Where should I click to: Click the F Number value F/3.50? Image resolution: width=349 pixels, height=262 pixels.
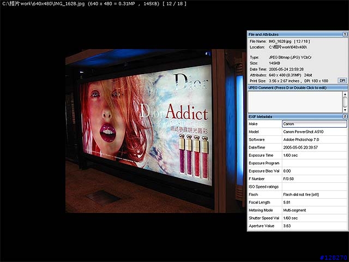288,178
